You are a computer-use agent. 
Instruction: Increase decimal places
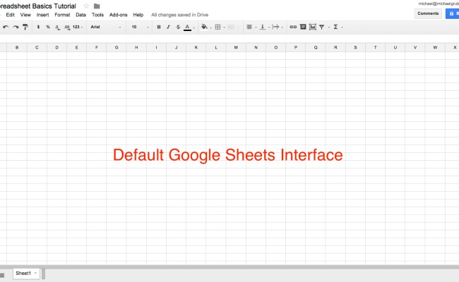pyautogui.click(x=67, y=27)
